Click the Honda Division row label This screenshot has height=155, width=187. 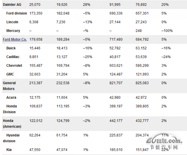click(10, 109)
